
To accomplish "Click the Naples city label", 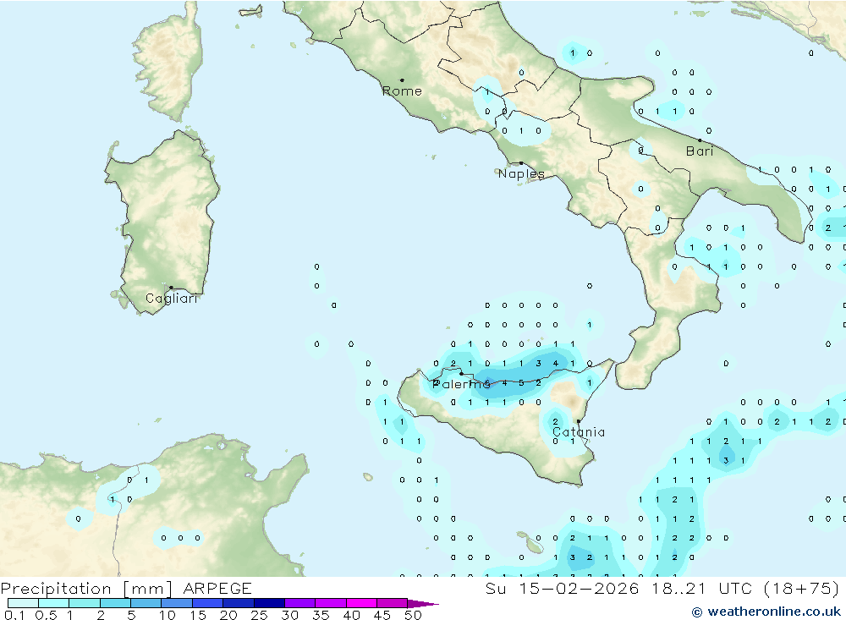I will tap(521, 173).
